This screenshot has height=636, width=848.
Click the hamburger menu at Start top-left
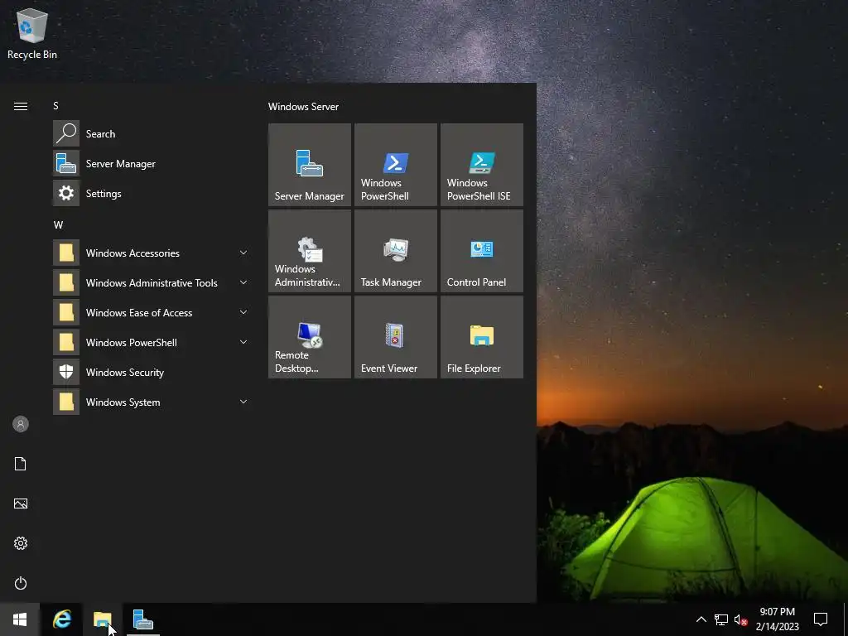(x=21, y=107)
